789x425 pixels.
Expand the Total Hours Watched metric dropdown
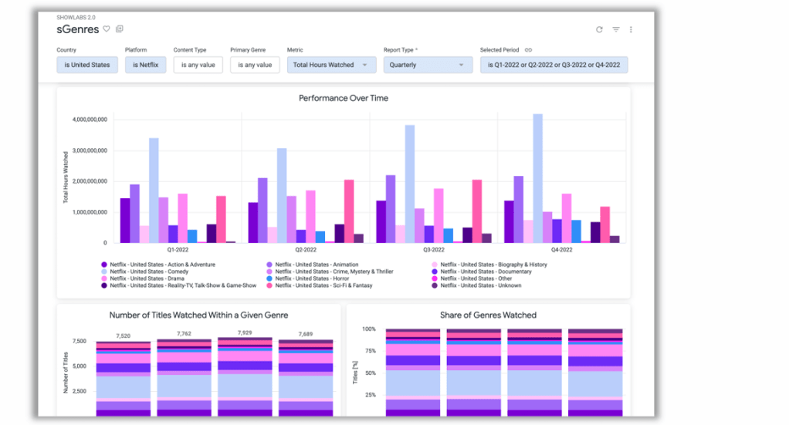click(x=332, y=65)
